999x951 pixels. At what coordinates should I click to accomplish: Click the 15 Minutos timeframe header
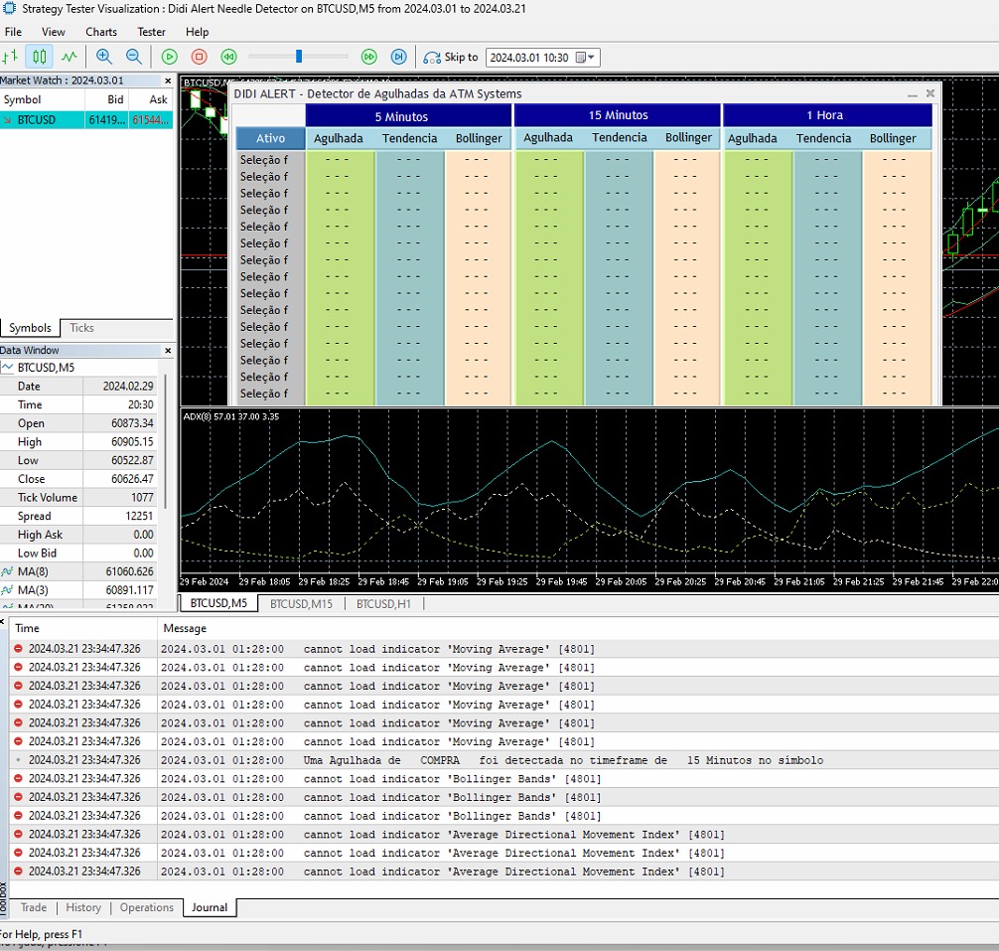tap(618, 115)
